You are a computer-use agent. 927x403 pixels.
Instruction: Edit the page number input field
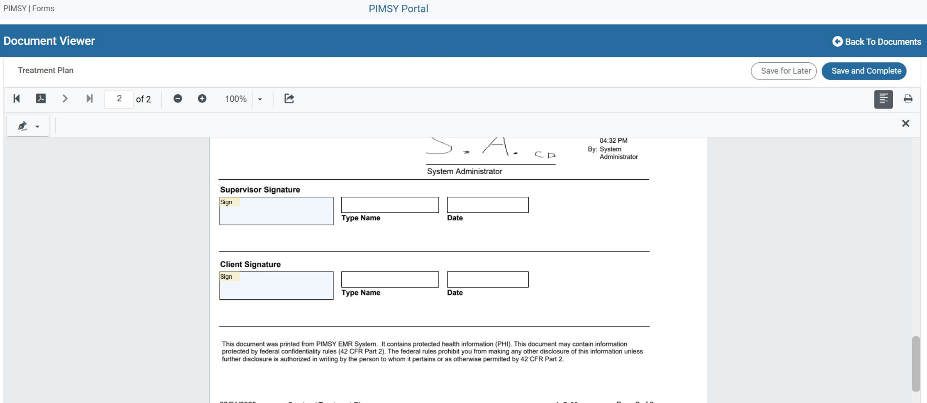119,99
